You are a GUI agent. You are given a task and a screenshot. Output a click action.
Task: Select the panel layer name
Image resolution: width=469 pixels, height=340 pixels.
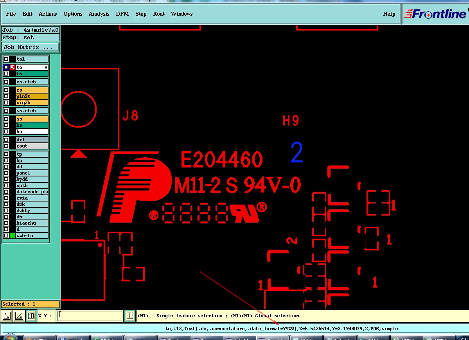[32, 173]
